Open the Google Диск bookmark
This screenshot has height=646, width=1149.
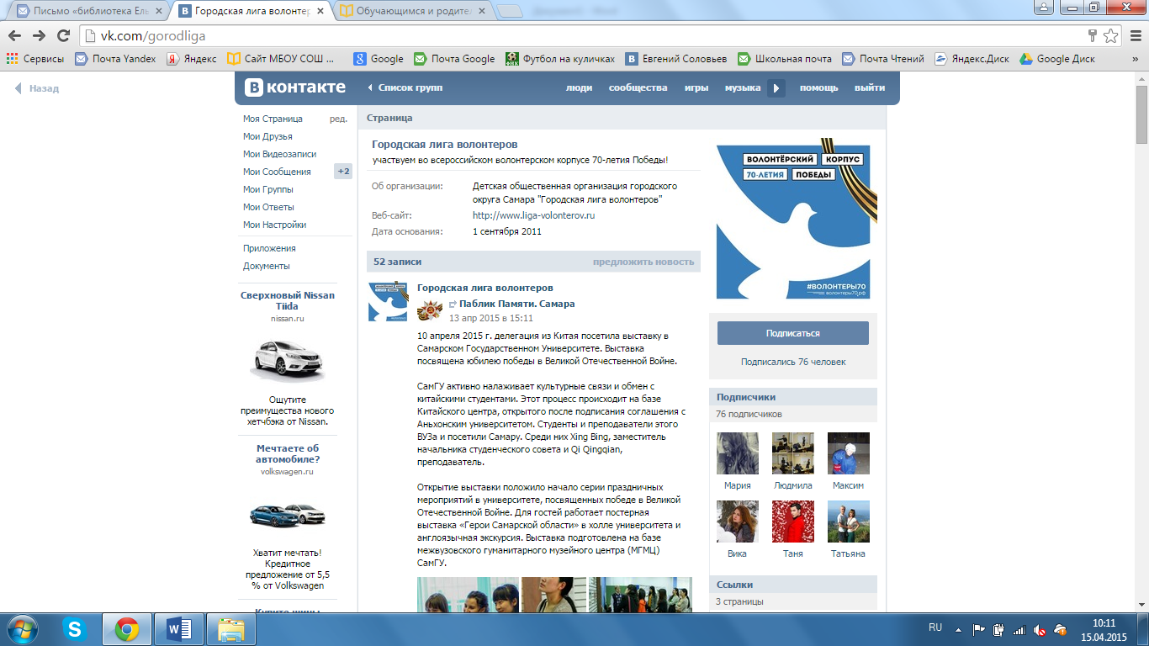pos(1057,59)
